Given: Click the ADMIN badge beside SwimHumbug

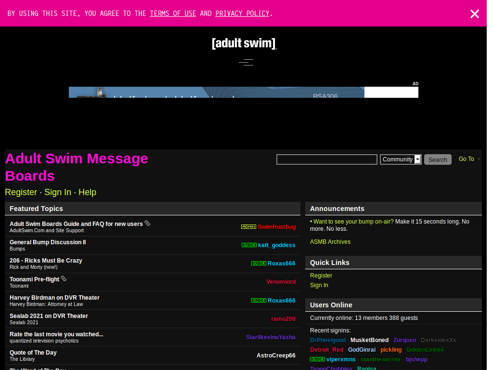Looking at the screenshot, I should [248, 226].
